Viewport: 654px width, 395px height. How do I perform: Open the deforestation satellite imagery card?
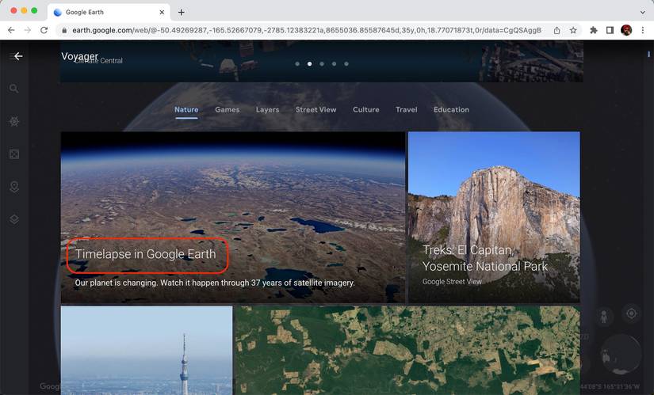point(407,351)
